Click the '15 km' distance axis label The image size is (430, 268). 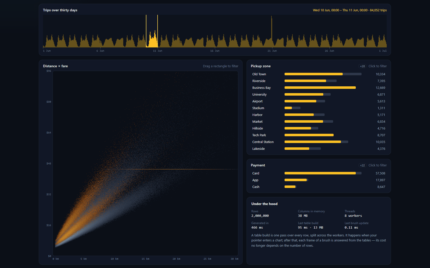coord(145,259)
